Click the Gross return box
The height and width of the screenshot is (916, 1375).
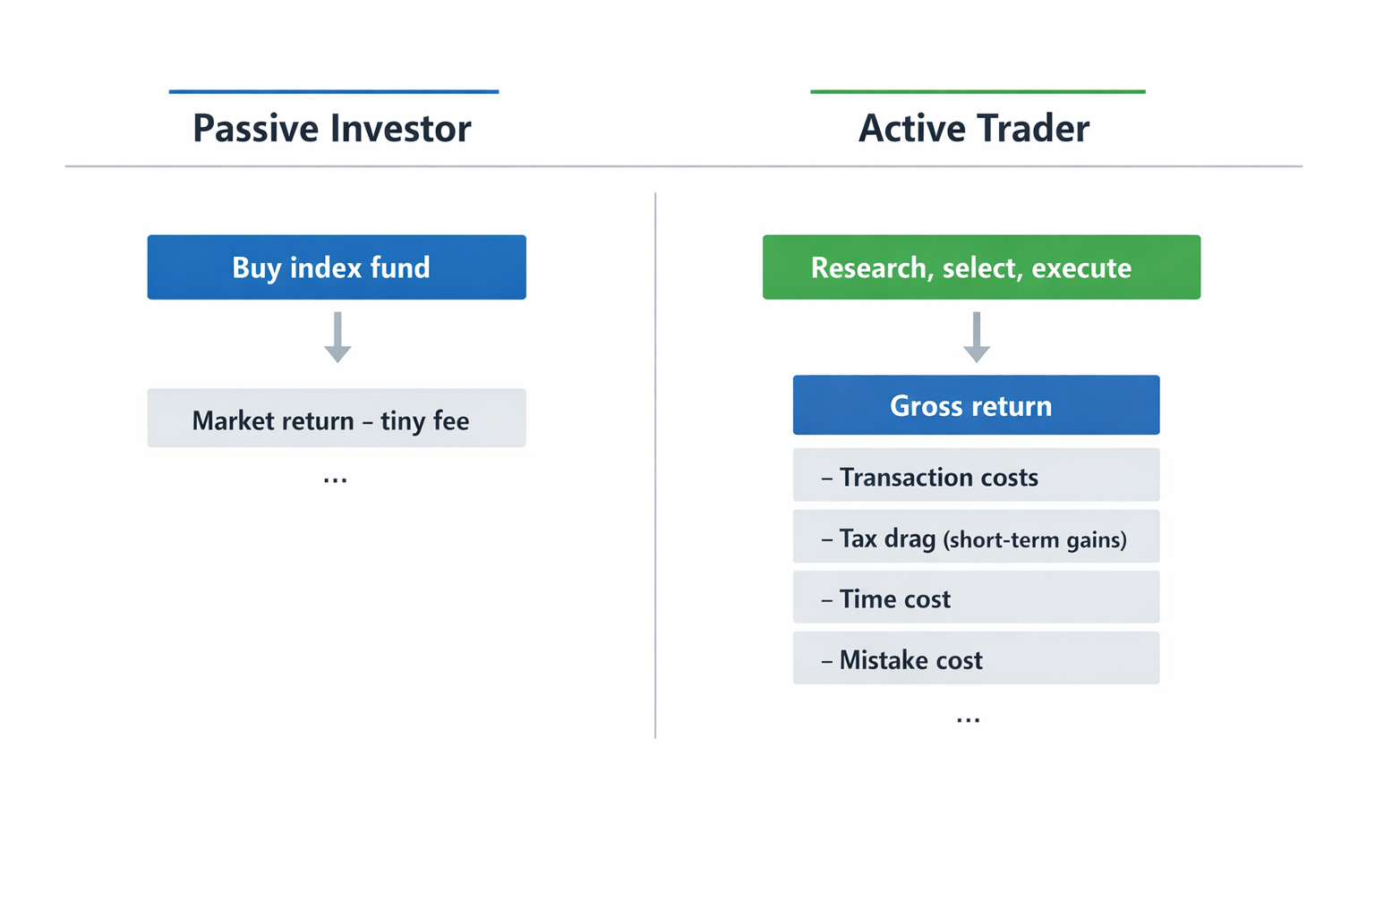(x=977, y=405)
